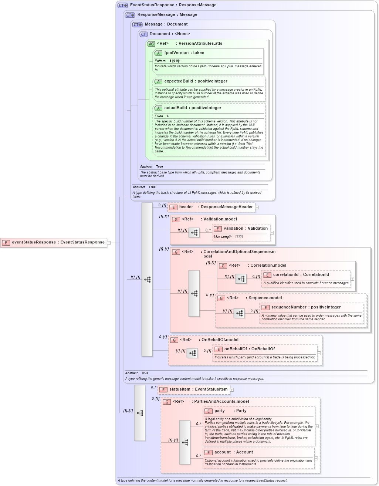Screen dimensions: 379x486
Task: Expand the header ResponseMessageHeader element
Action: click(257, 207)
